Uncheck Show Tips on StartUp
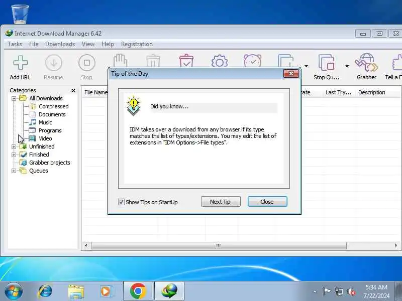402x301 pixels. pos(121,202)
